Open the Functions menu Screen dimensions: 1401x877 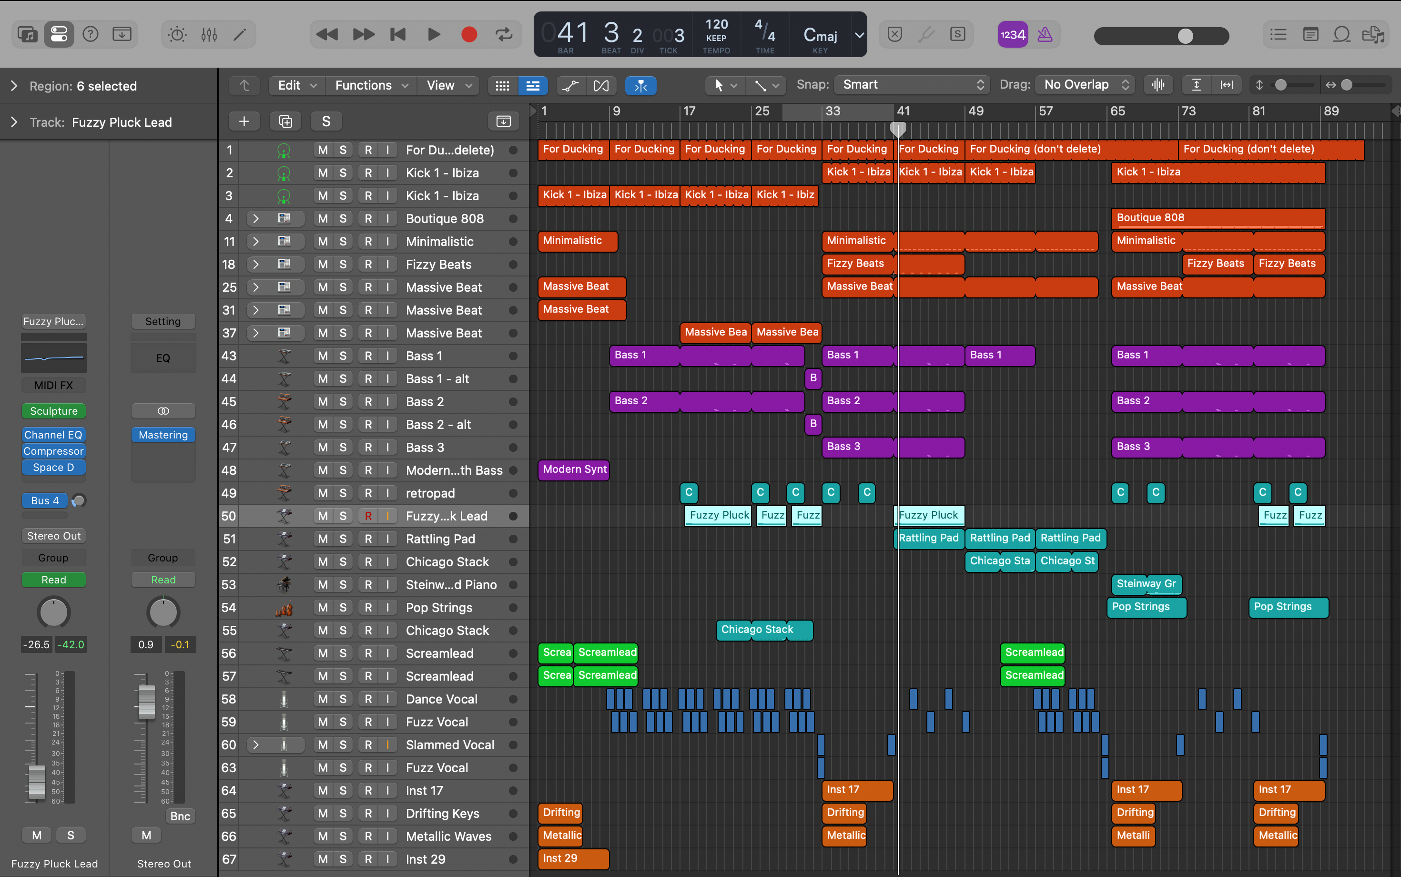[371, 86]
